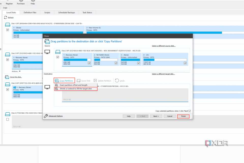Click the source 4 - (D:) partition usage bar
Viewport: 244px width, 163px height.
point(165,60)
